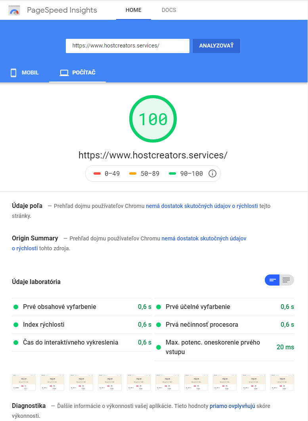Select the POČÍTAČ device tab
This screenshot has width=308, height=421.
pyautogui.click(x=78, y=73)
